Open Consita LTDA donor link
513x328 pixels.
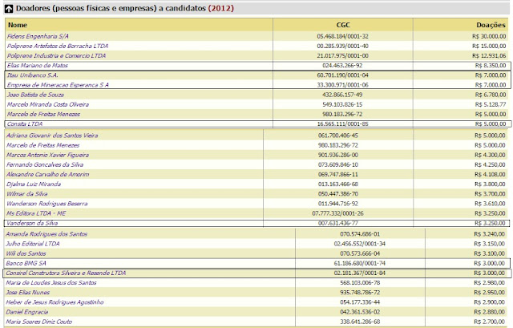[x=25, y=124]
